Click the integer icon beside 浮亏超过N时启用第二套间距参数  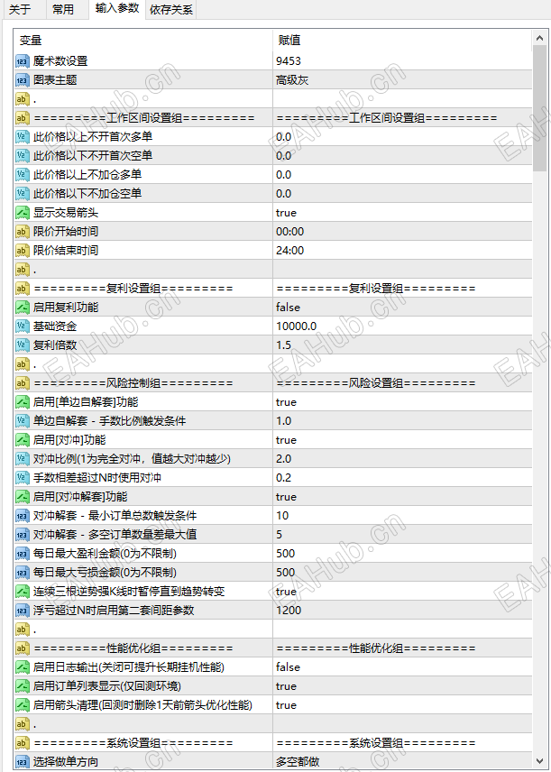tap(23, 611)
